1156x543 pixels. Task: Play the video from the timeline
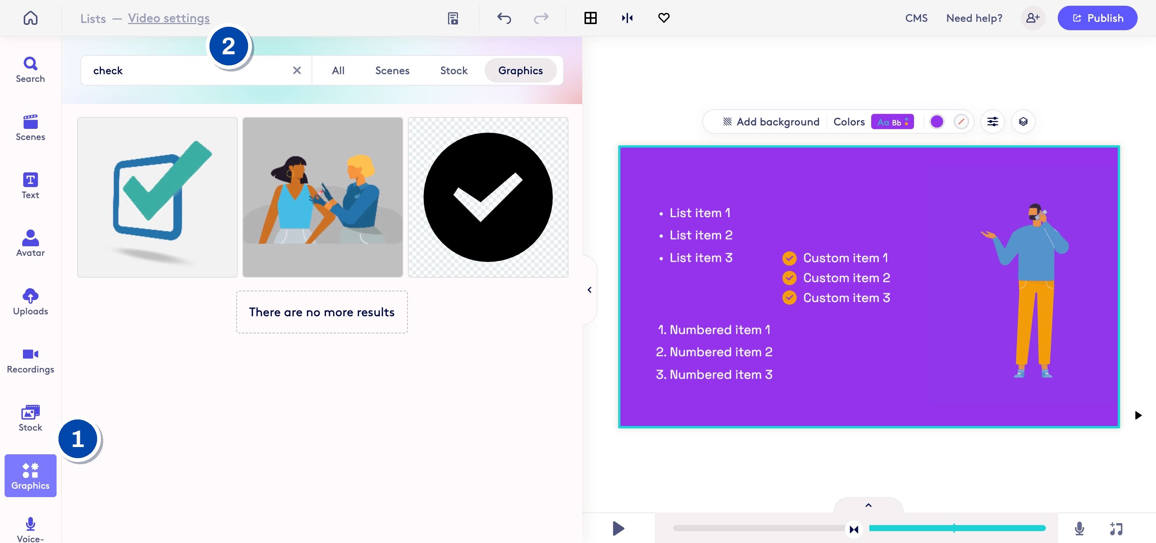(x=619, y=528)
